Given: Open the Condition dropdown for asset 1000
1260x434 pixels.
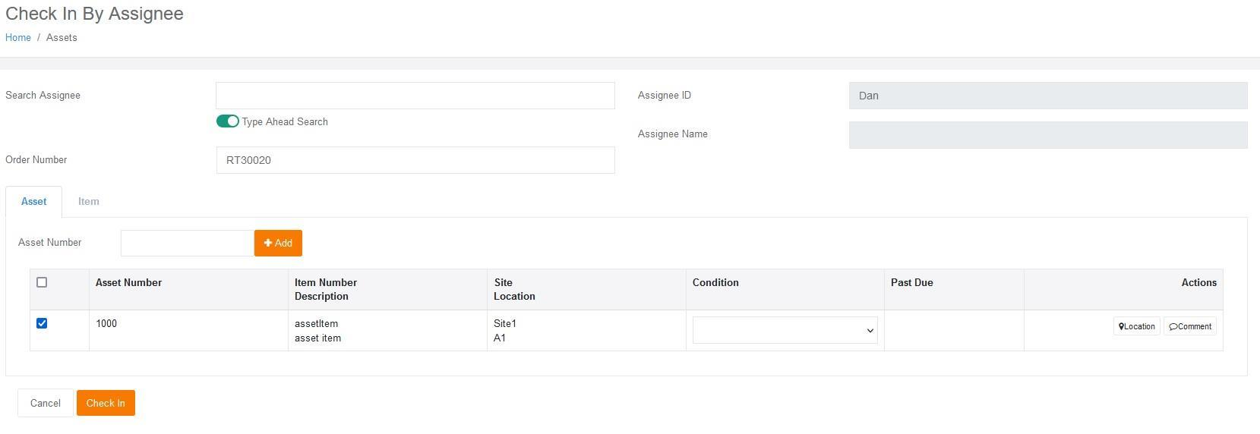Looking at the screenshot, I should coord(785,330).
